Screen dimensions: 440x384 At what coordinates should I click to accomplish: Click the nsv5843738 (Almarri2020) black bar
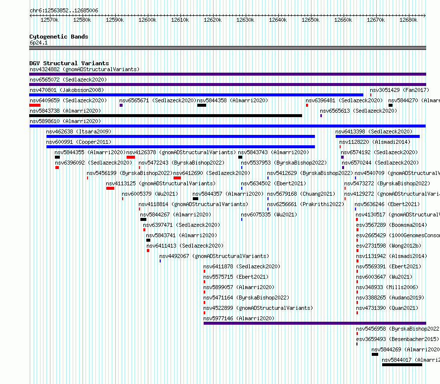166,116
